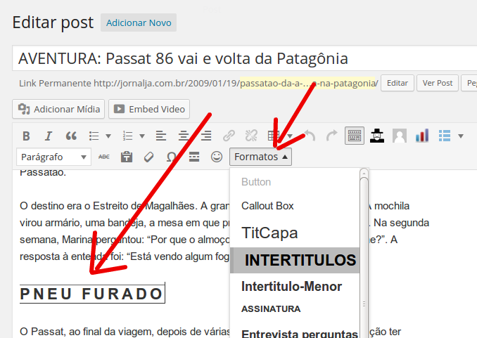The width and height of the screenshot is (477, 338).
Task: Click the Editar post page heading
Action: (x=53, y=22)
